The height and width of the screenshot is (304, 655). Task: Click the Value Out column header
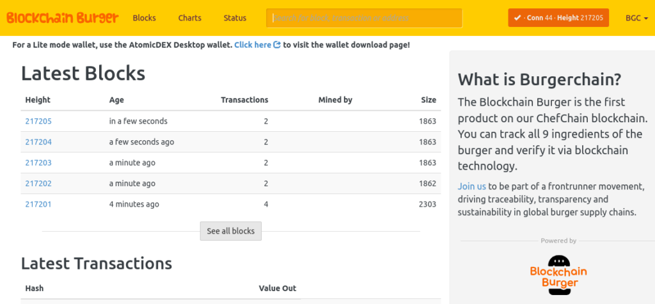(278, 289)
